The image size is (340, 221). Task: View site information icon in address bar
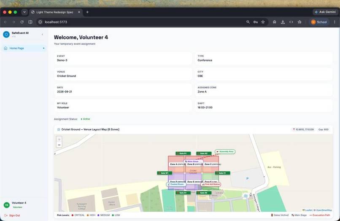pyautogui.click(x=40, y=22)
